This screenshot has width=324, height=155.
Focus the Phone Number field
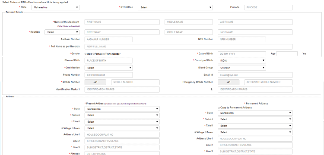coord(109,75)
